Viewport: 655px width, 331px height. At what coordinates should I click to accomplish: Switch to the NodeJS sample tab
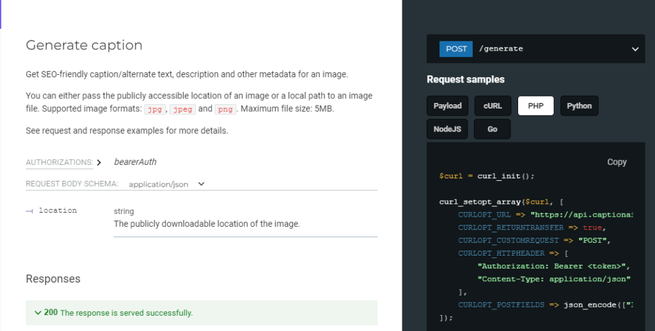pyautogui.click(x=447, y=129)
